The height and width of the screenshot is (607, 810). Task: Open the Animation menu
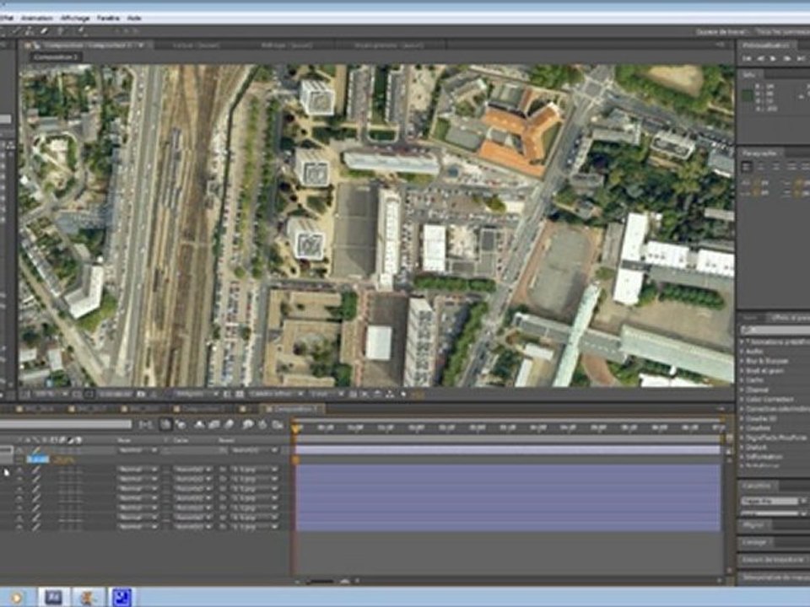point(35,17)
